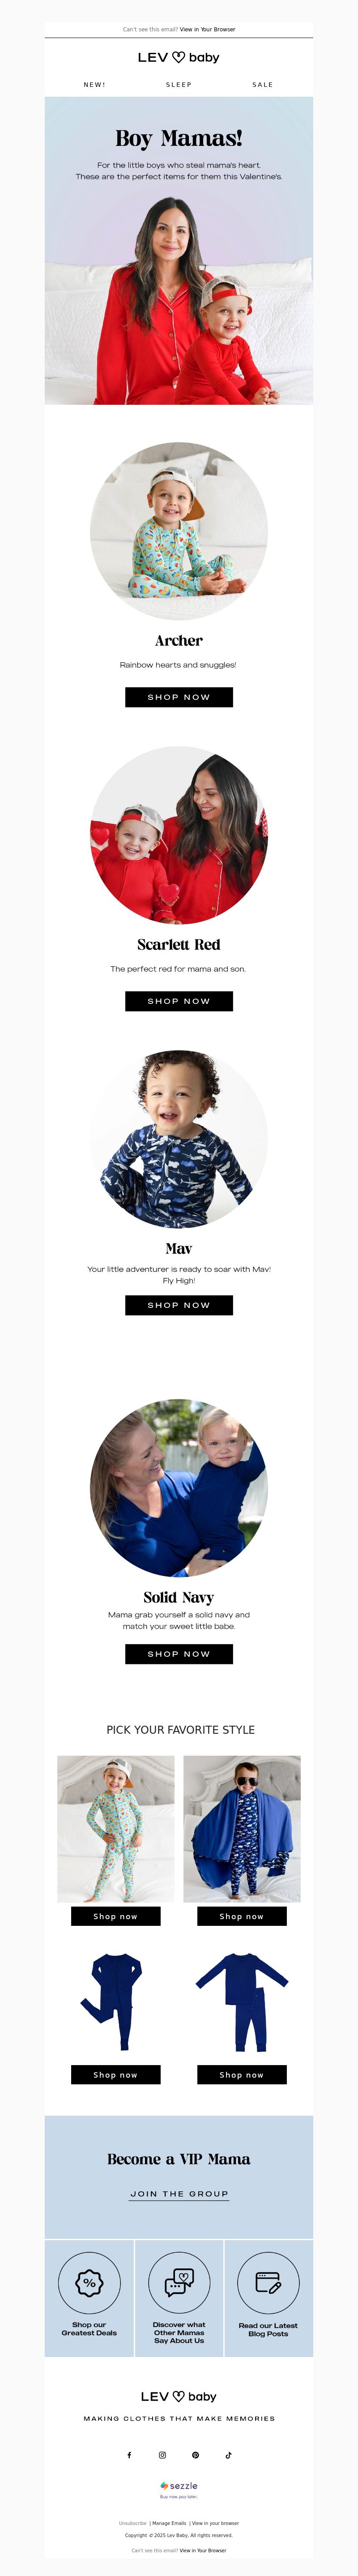Viewport: 358px width, 2576px height.
Task: Open the boy in blue cape thumbnail
Action: 242,1829
